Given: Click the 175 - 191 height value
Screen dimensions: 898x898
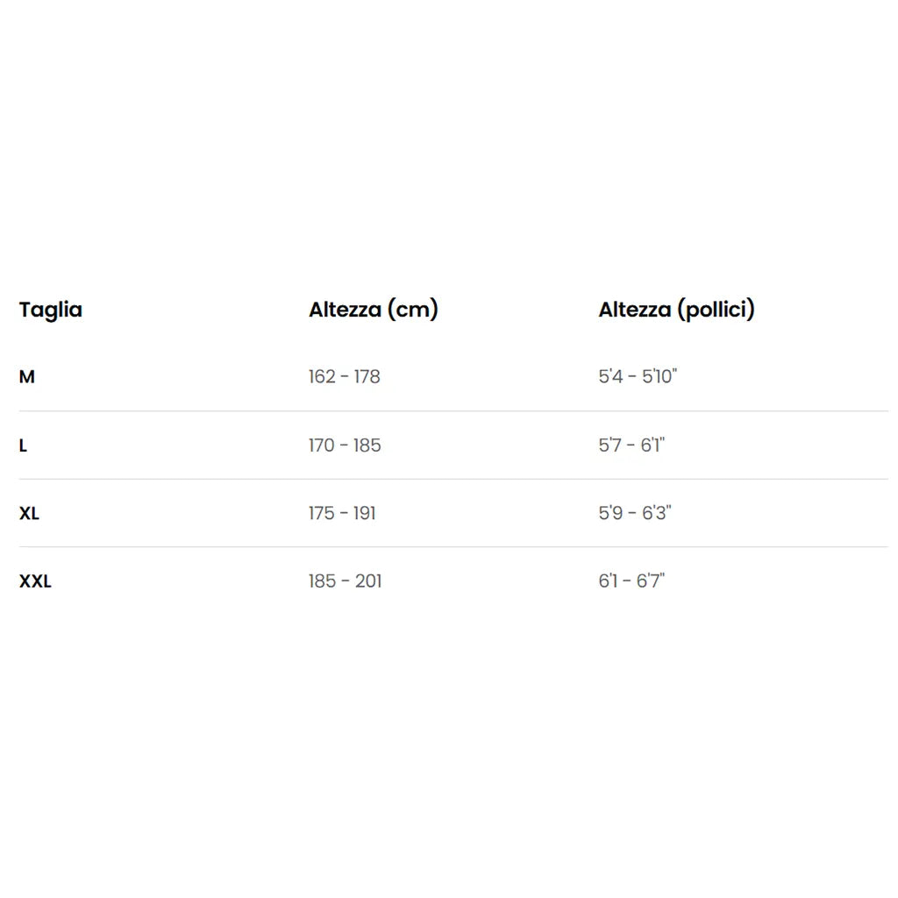Looking at the screenshot, I should pyautogui.click(x=342, y=514).
